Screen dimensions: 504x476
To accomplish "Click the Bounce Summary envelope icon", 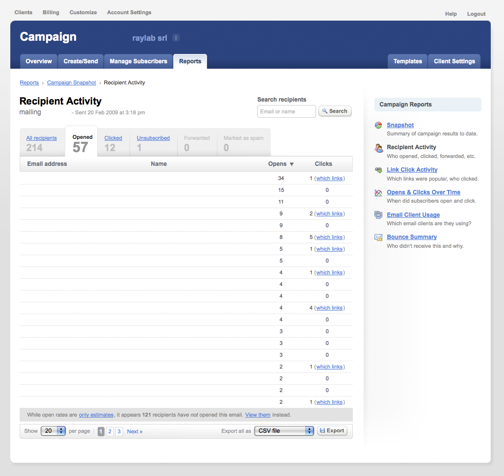I will click(x=378, y=238).
